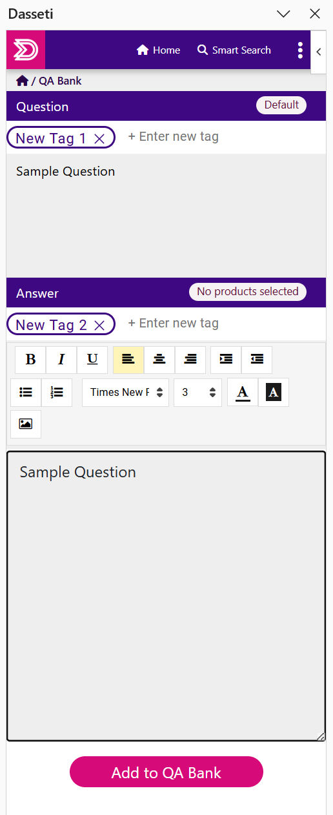Screen dimensions: 333x815
Task: Insert an image into the answer
Action: (x=26, y=424)
